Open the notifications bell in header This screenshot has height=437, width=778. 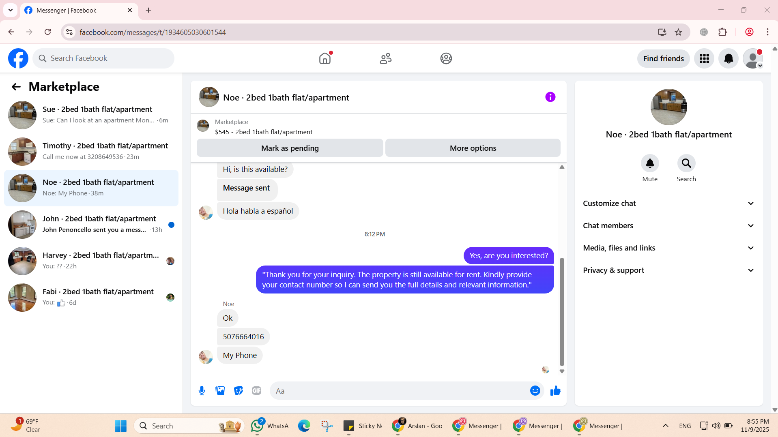pos(729,59)
